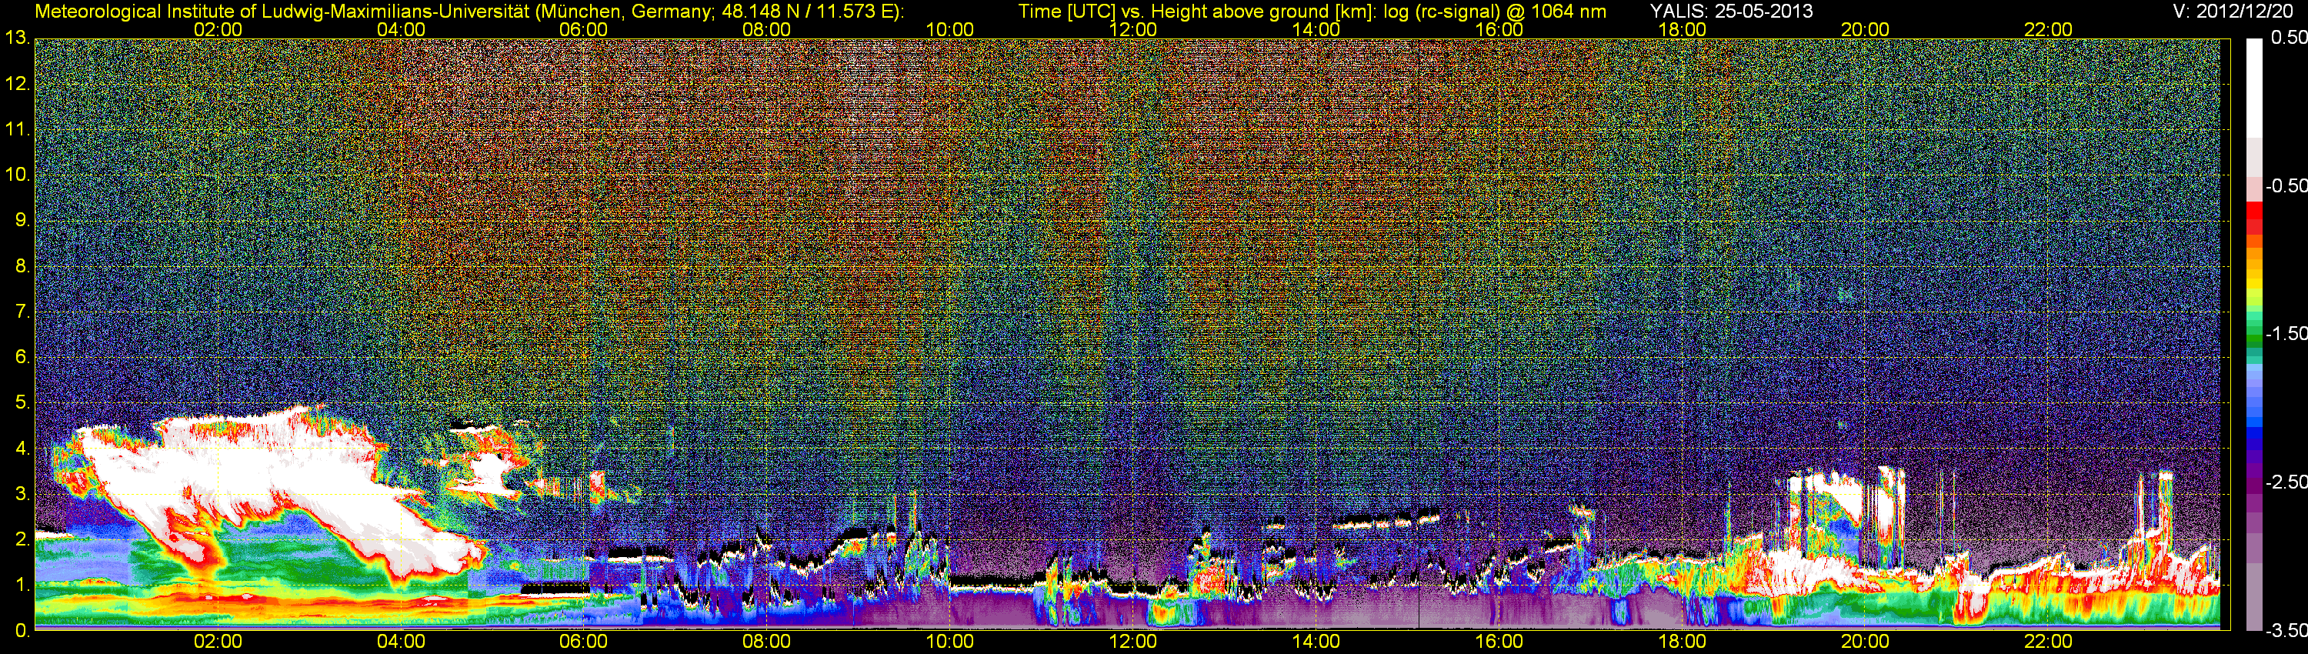
Task: Click the '3.' height axis label
Action: [22, 494]
